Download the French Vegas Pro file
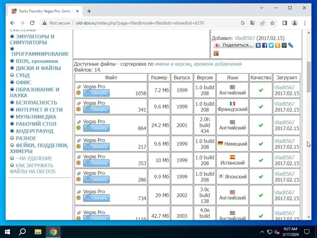Viewport: 317px width, 238px height. (x=97, y=109)
